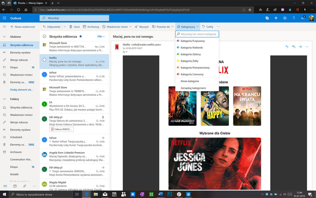Open the Filtr dropdown
This screenshot has height=198, width=316.
101,36
